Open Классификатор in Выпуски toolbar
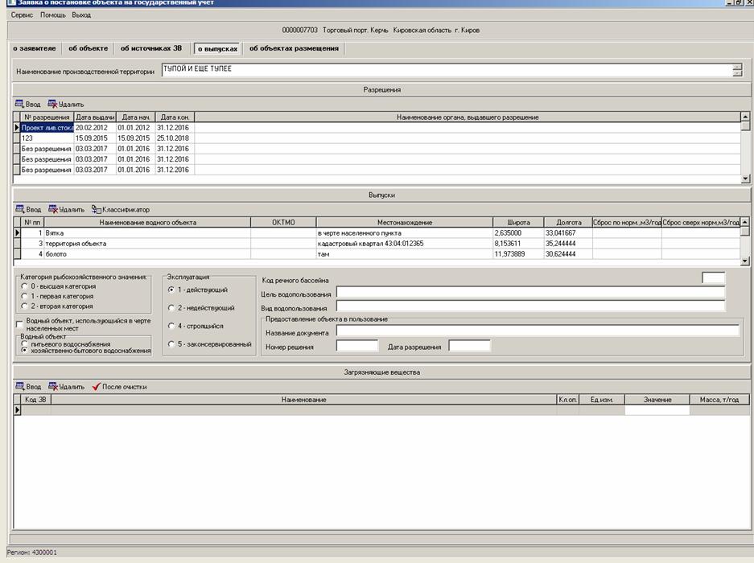 tap(120, 209)
